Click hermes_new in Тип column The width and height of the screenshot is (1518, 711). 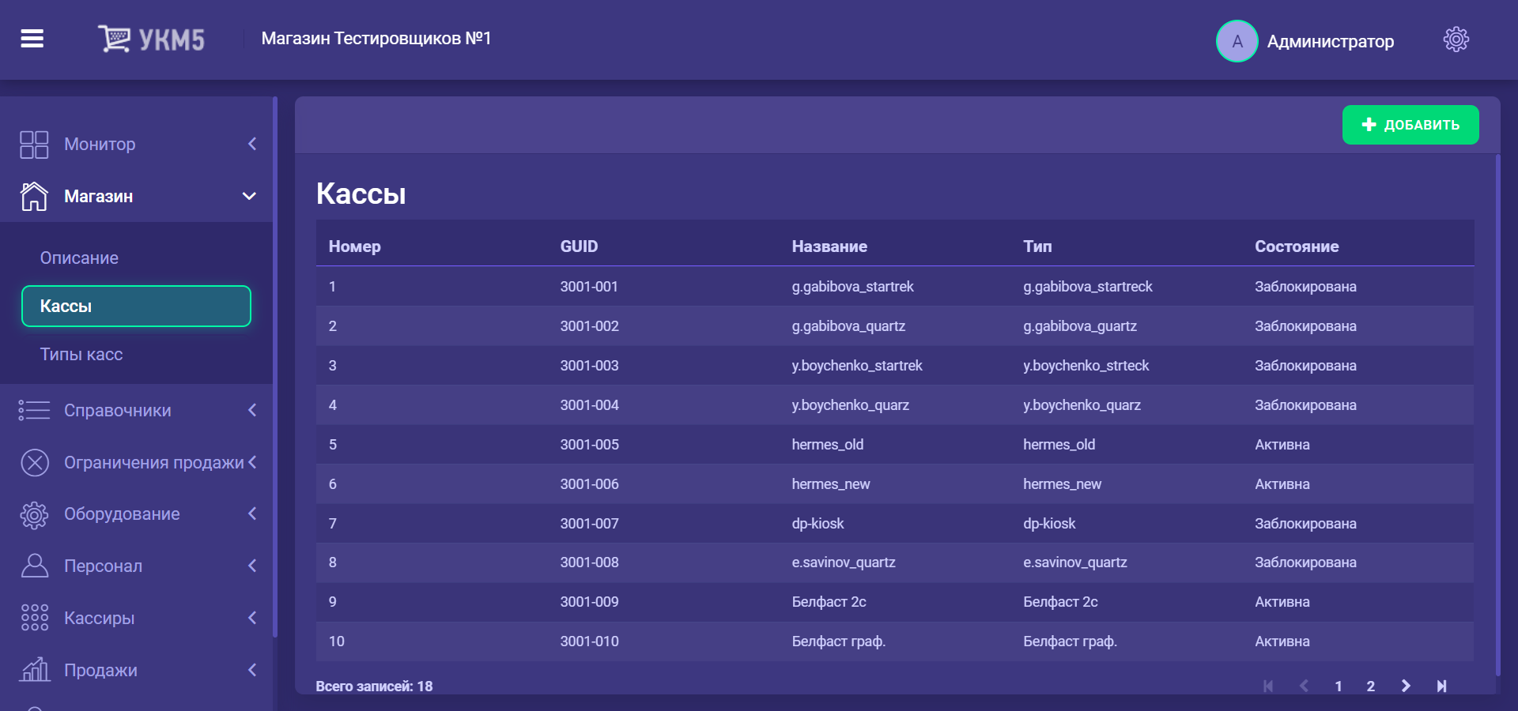tap(1062, 484)
